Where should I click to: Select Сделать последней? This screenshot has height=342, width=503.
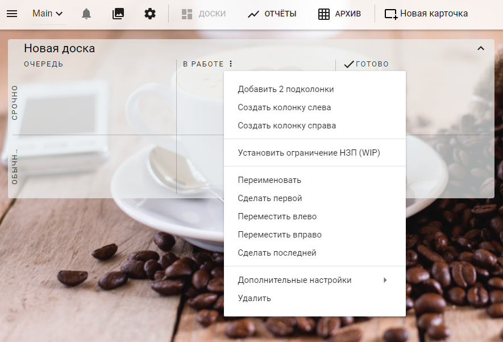click(315, 253)
